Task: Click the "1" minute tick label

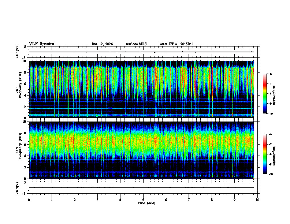Action: pos(52,200)
